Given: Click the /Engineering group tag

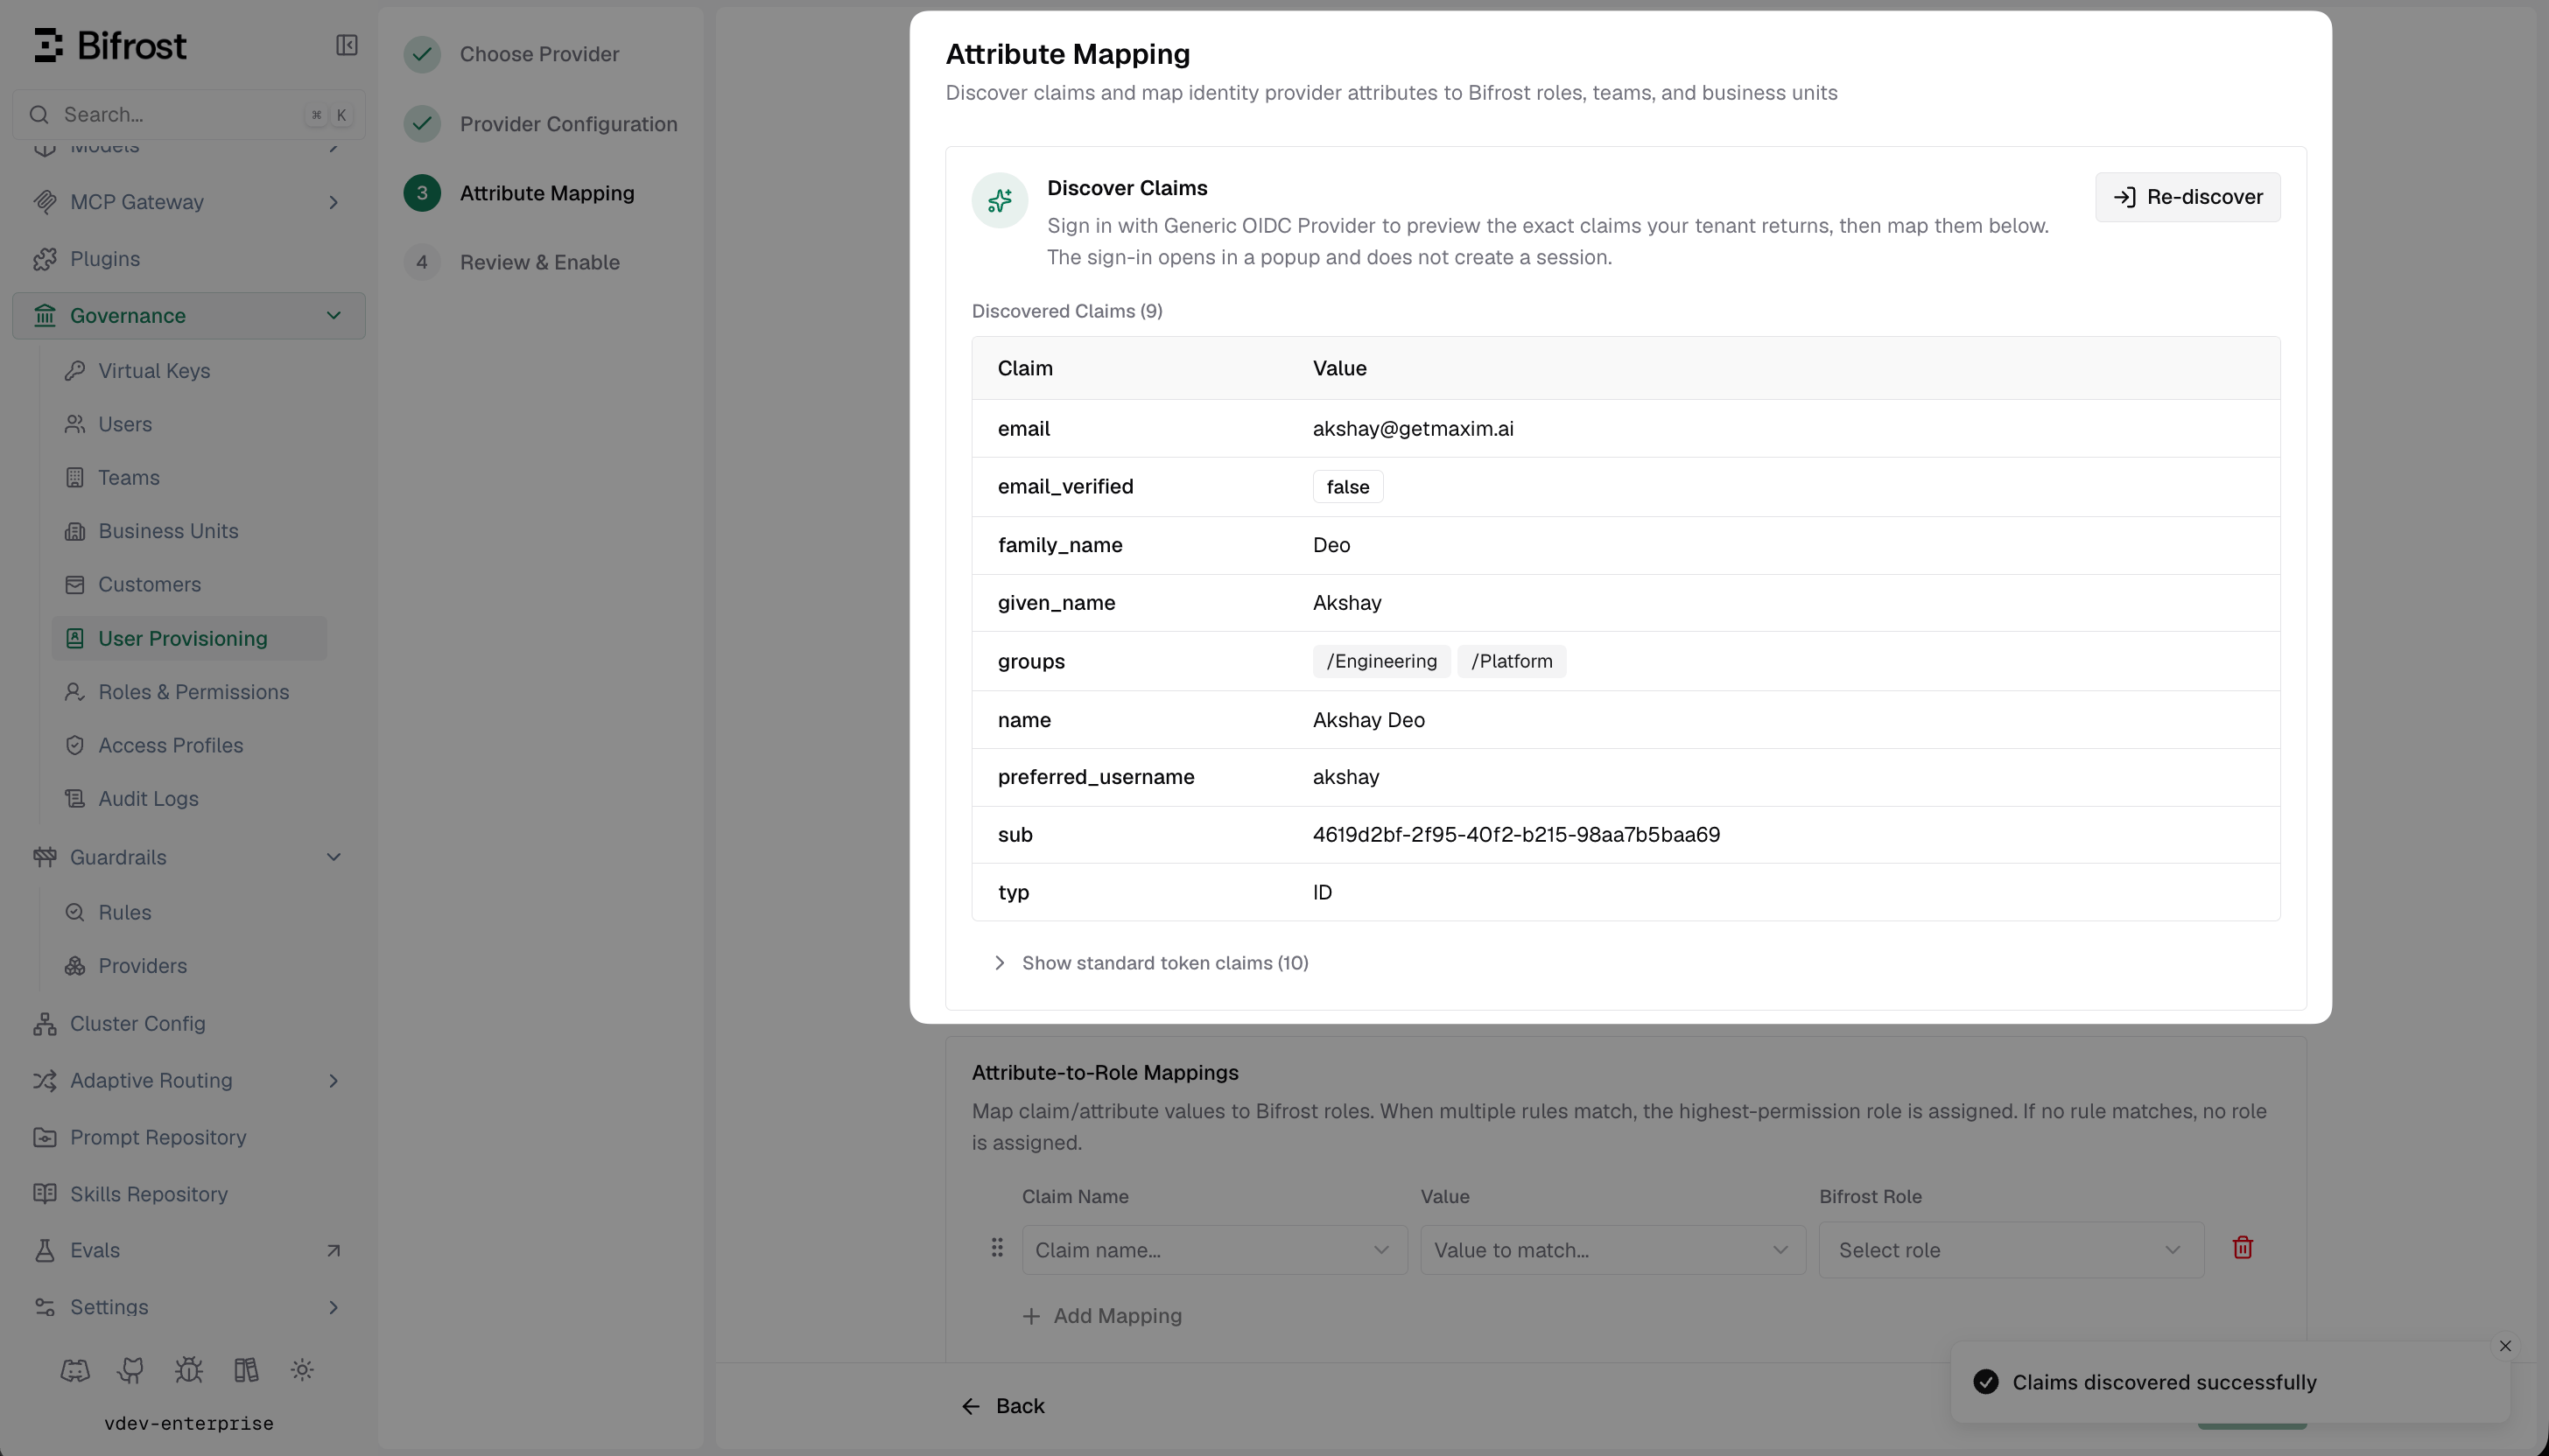Looking at the screenshot, I should coord(1381,662).
